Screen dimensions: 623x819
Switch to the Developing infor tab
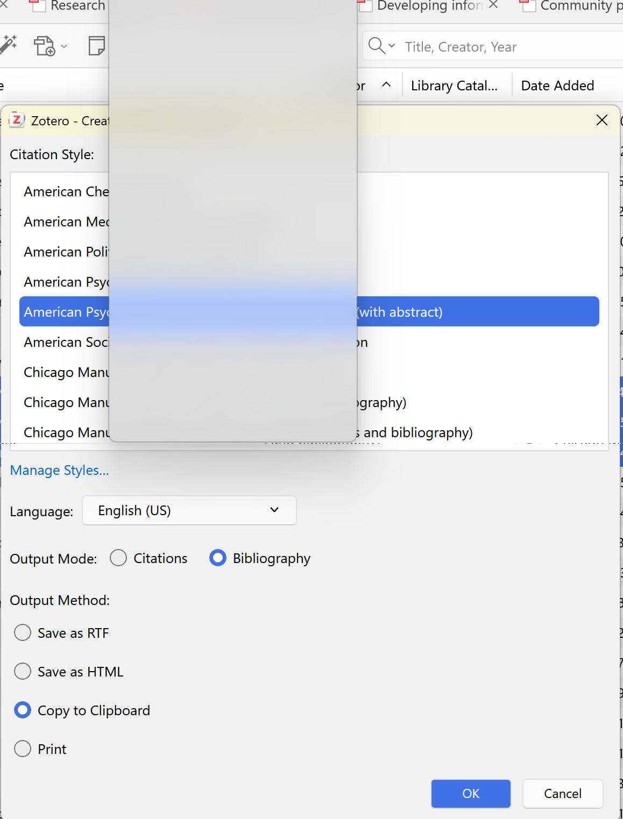429,6
